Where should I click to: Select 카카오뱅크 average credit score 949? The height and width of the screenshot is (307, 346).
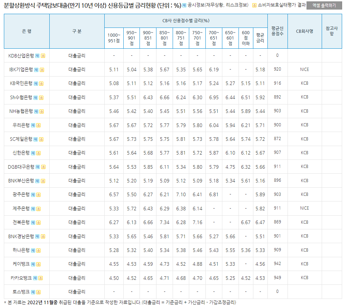277,278
